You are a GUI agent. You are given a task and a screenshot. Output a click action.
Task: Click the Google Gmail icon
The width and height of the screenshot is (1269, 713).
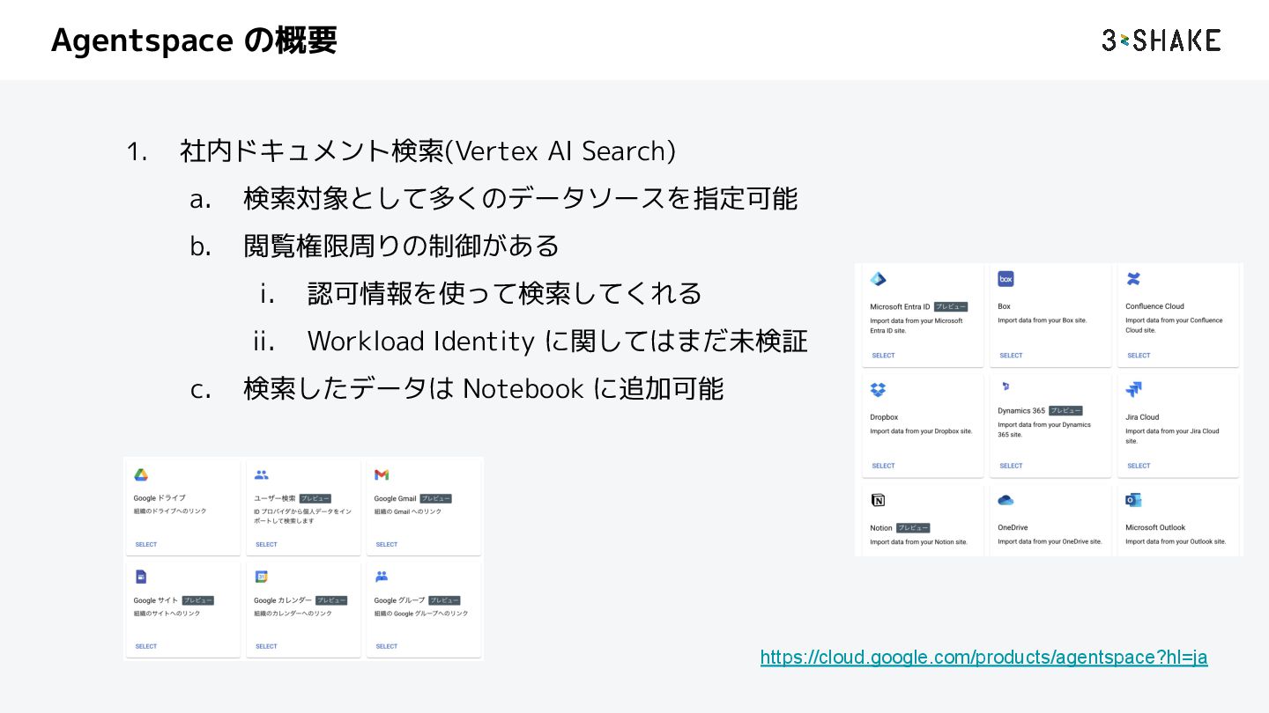tap(382, 475)
